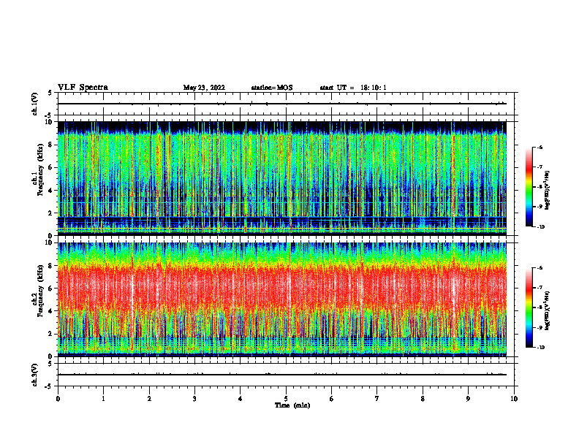Click the "5" tick on ch.1(V) axis
The height and width of the screenshot is (447, 579).
click(x=50, y=93)
